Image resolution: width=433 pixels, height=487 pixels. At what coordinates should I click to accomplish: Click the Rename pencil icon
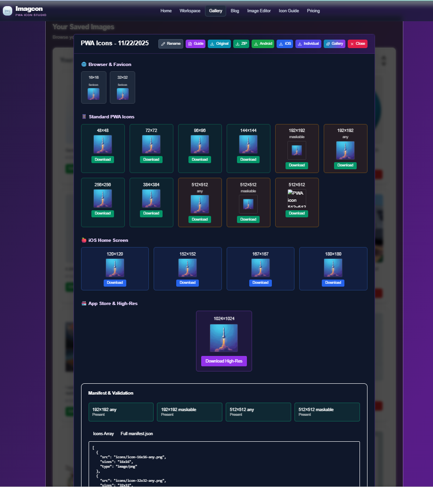(x=164, y=43)
